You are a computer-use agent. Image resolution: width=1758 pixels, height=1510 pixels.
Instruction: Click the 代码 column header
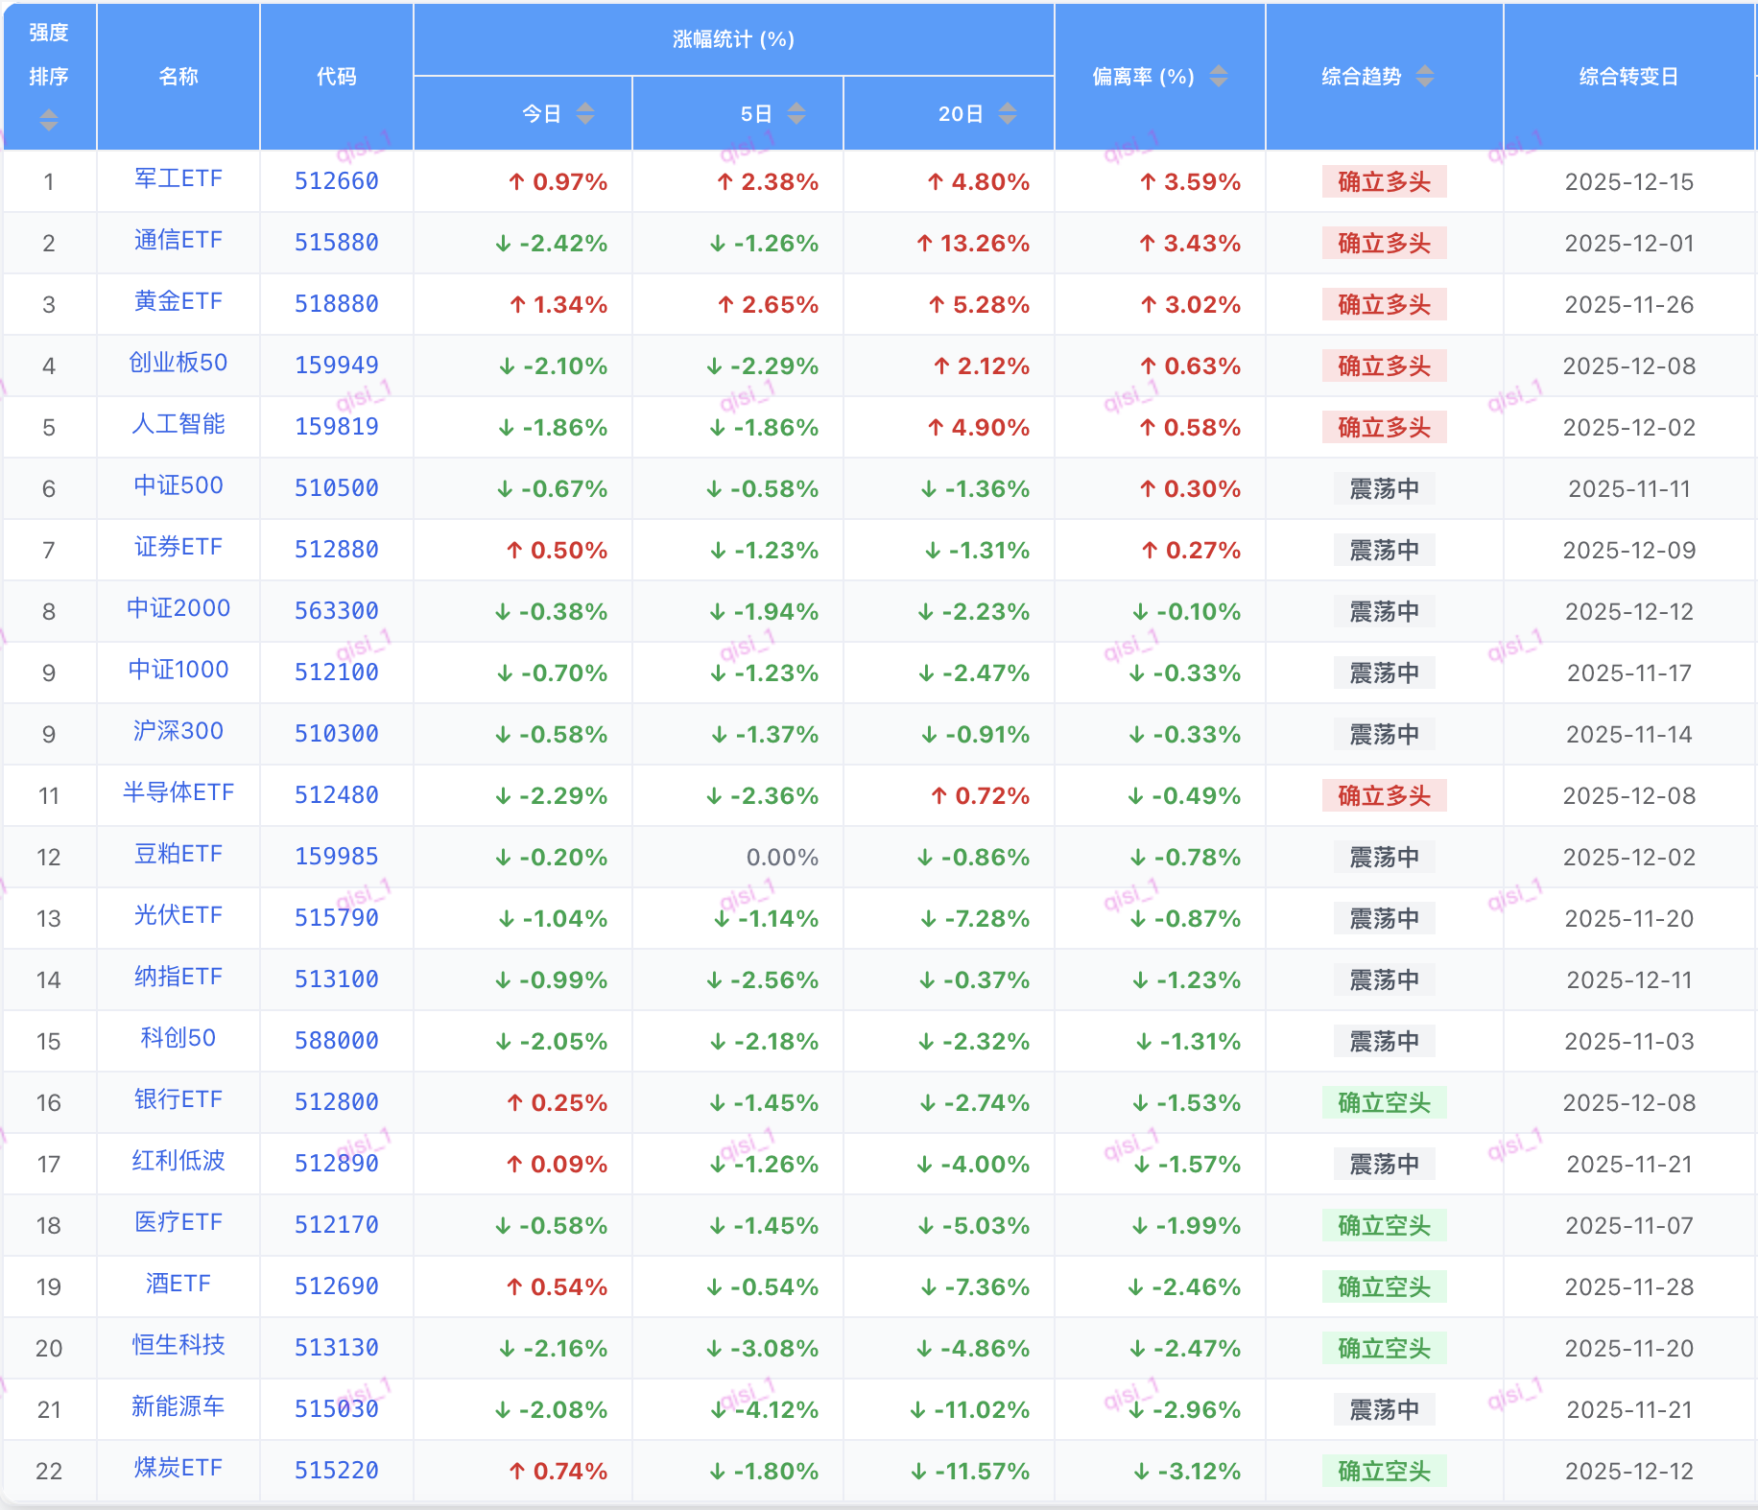336,77
